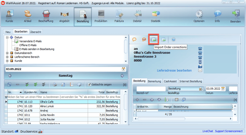The width and height of the screenshot is (246, 135).
Task: Click the sort articles icon with green dots
Action: [167, 100]
